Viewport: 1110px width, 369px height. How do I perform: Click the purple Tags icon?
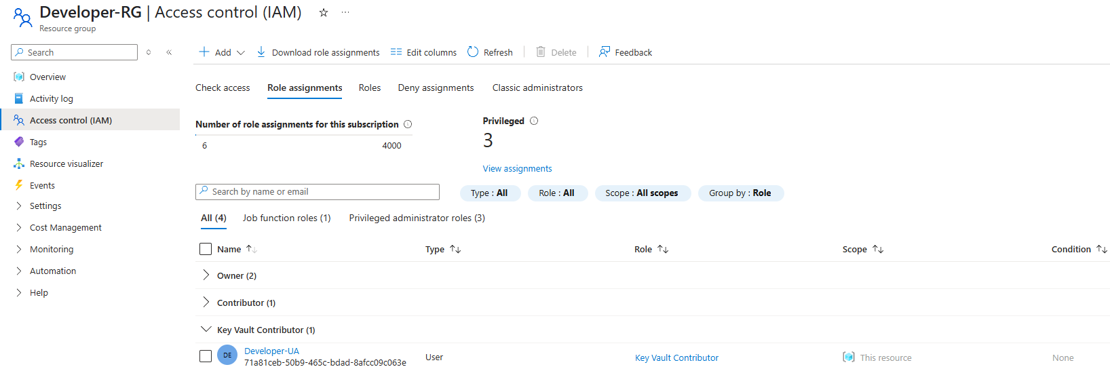point(19,142)
